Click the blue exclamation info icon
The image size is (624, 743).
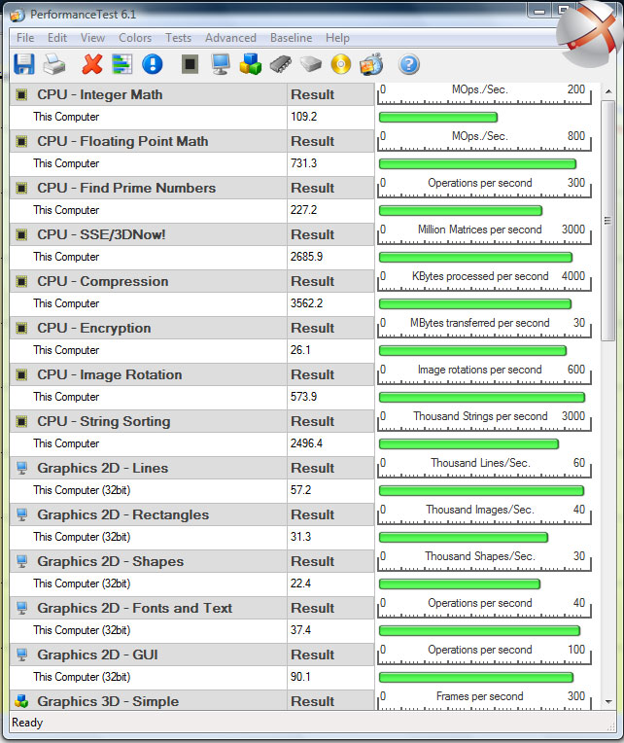[x=153, y=64]
